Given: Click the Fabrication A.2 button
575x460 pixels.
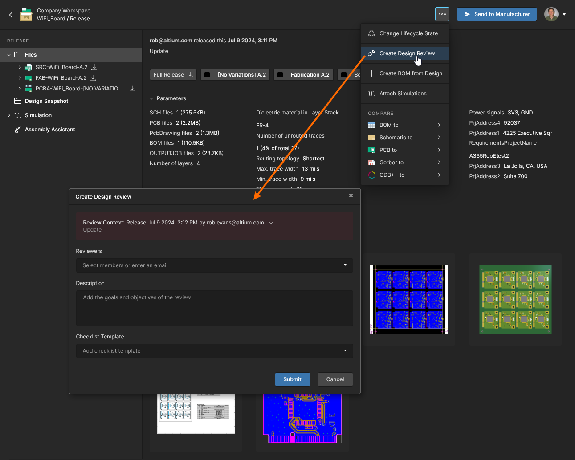Looking at the screenshot, I should click(x=304, y=75).
